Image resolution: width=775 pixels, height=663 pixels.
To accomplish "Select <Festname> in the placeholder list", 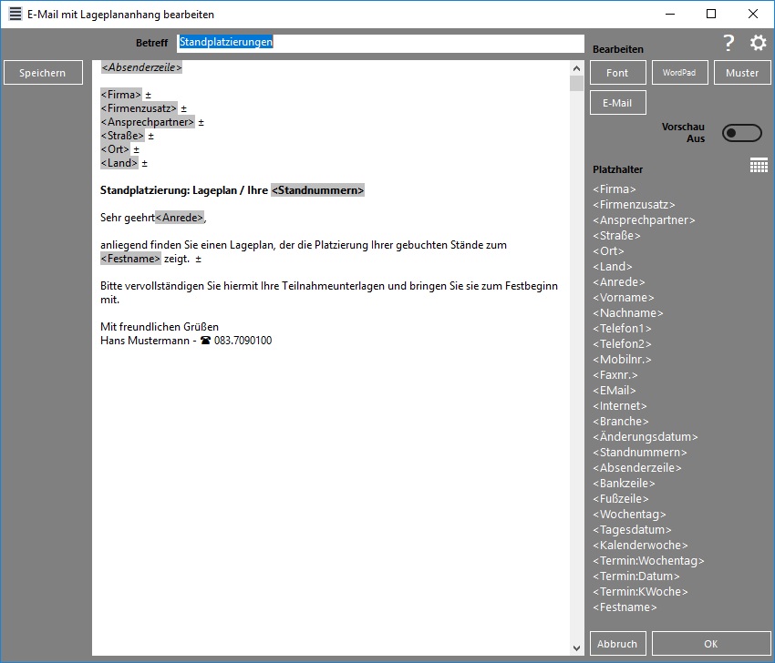I will [x=625, y=607].
